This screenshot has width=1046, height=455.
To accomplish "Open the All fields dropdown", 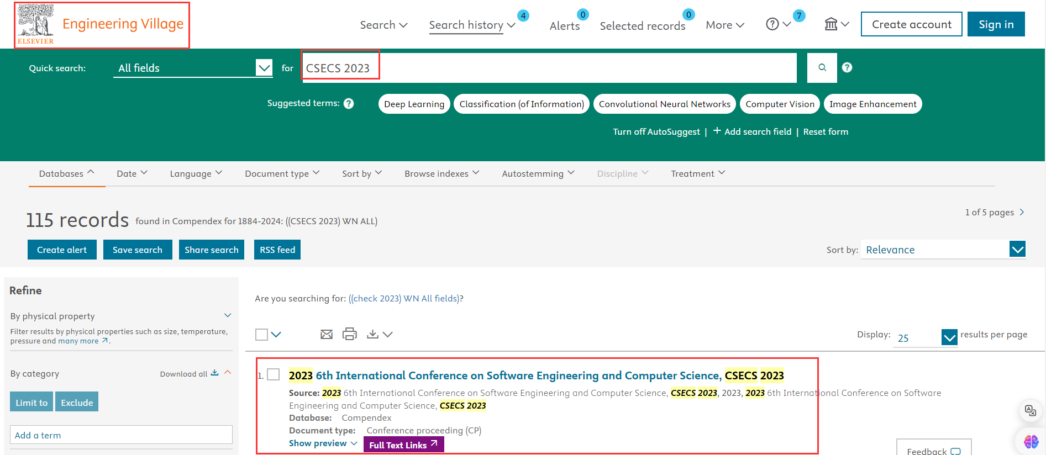I will [x=193, y=68].
